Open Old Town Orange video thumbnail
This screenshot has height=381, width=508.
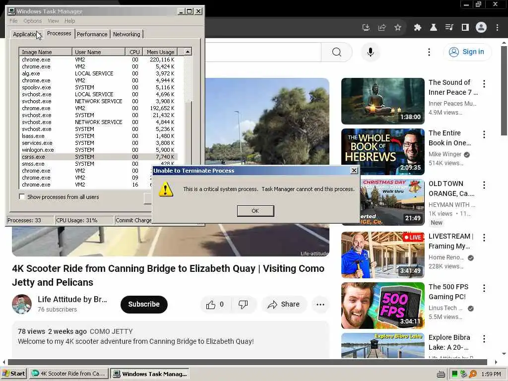pos(392,202)
